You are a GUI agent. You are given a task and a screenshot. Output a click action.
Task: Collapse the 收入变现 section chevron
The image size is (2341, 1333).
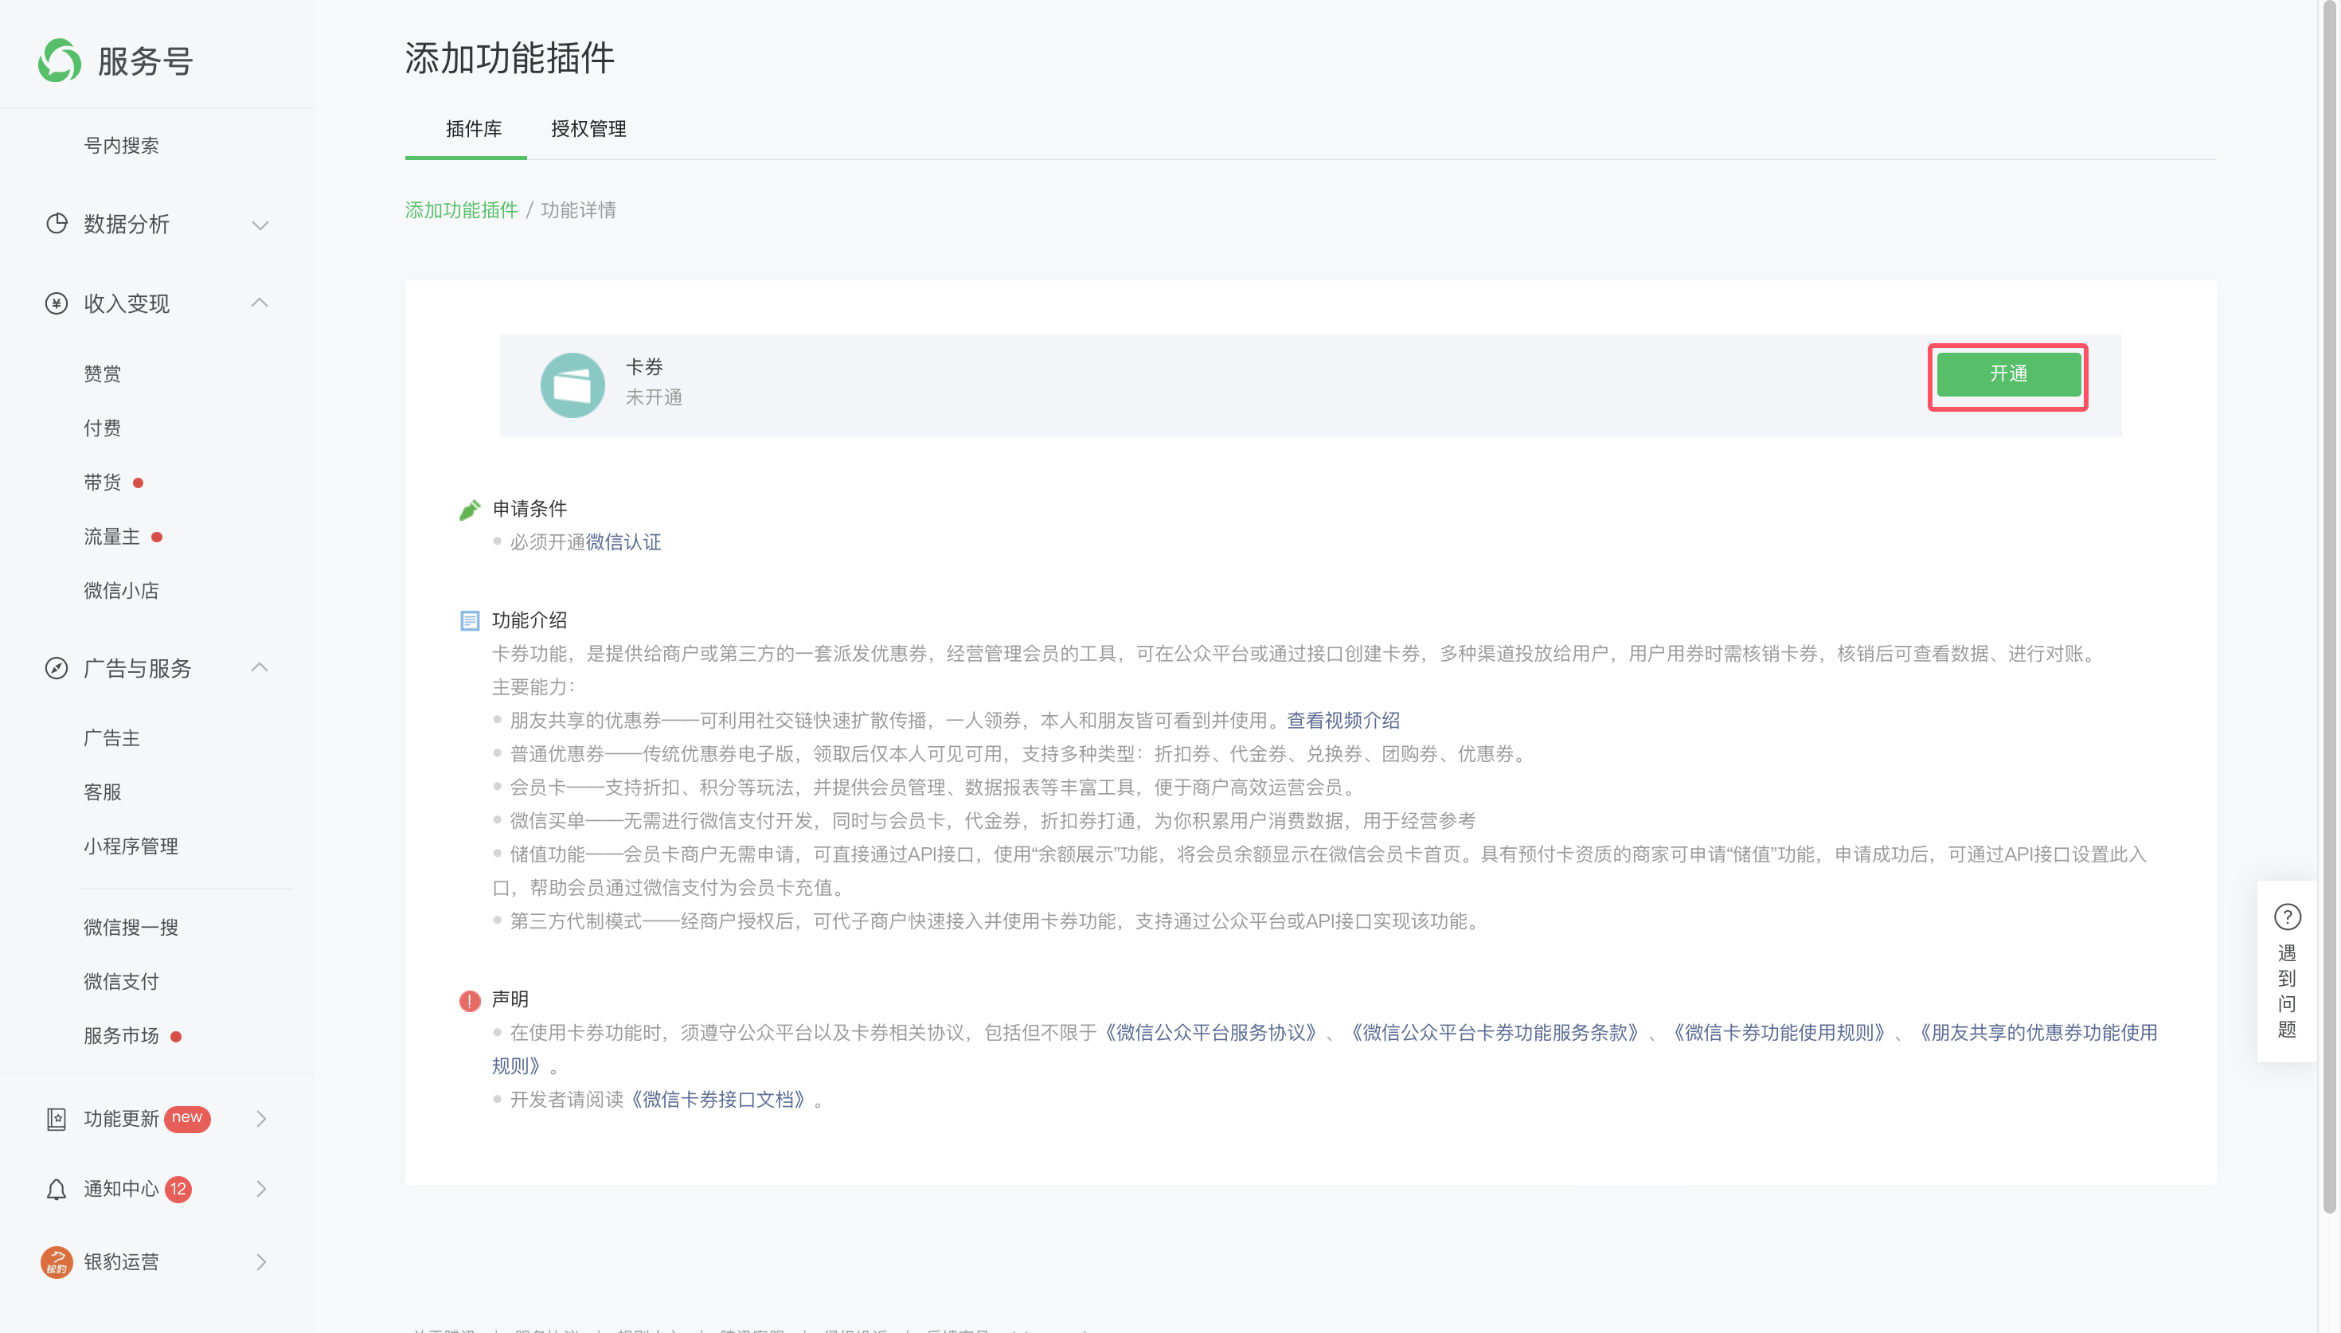[260, 302]
